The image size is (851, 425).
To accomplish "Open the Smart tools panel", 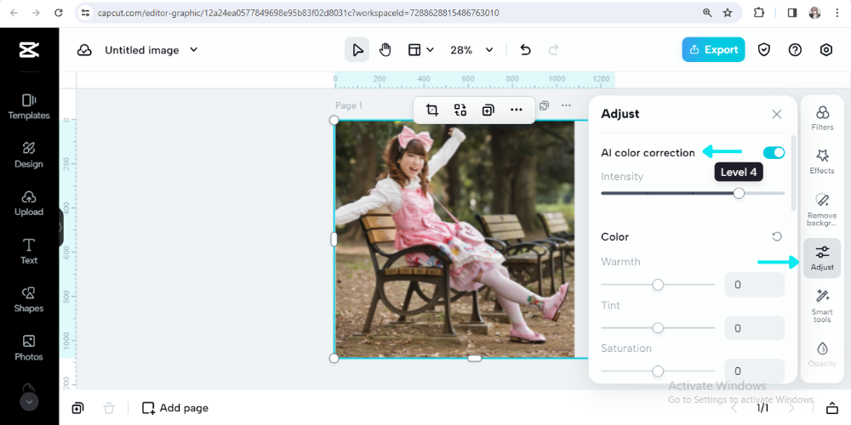I will pos(822,306).
